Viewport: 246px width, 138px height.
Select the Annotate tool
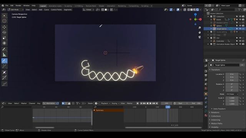[4, 49]
